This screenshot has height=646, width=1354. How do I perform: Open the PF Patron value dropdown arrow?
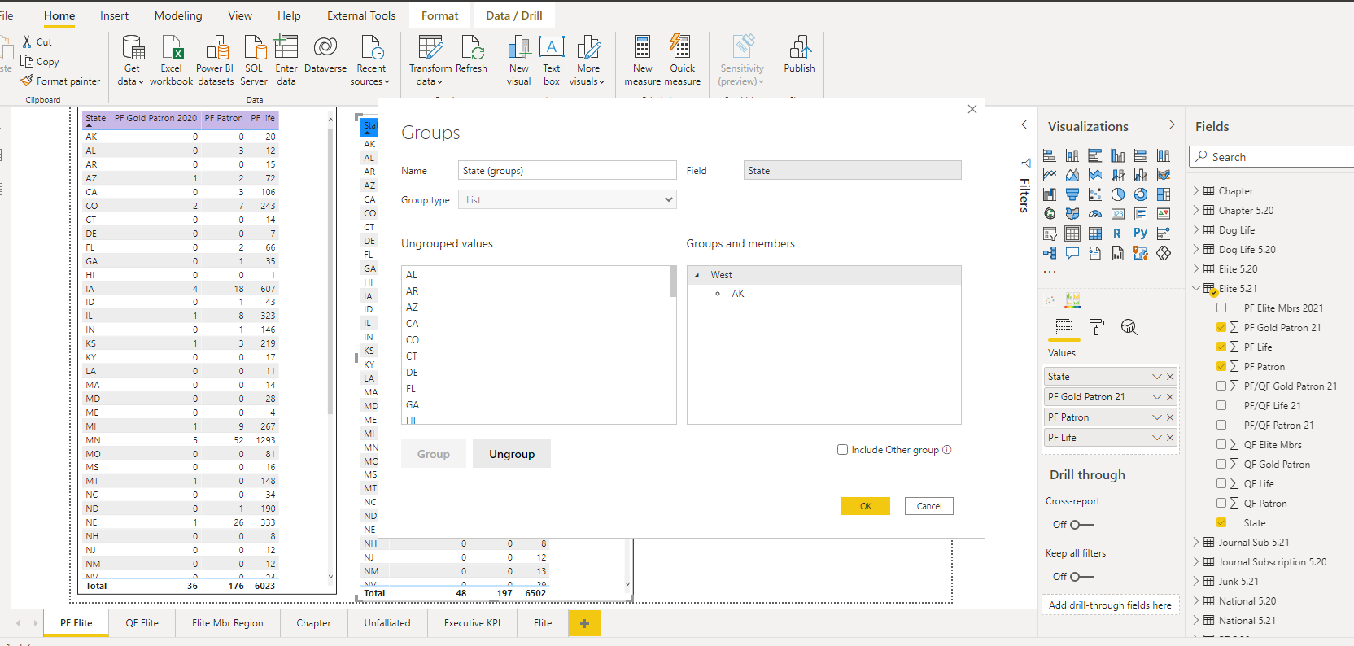(1157, 417)
